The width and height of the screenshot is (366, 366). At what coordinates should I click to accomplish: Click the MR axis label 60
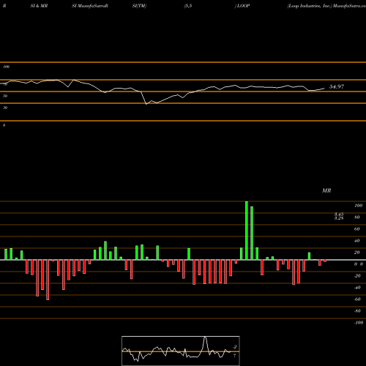pos(357,229)
